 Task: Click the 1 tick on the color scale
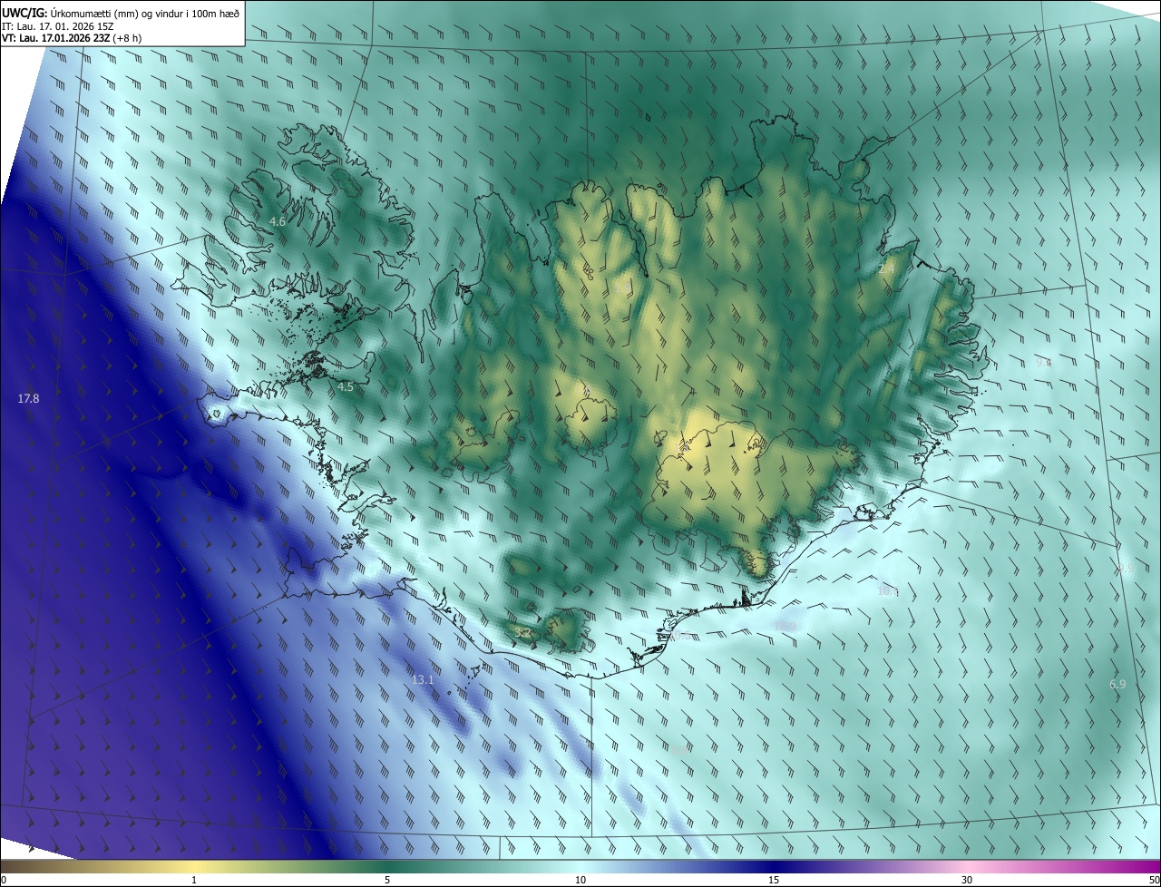pos(194,880)
